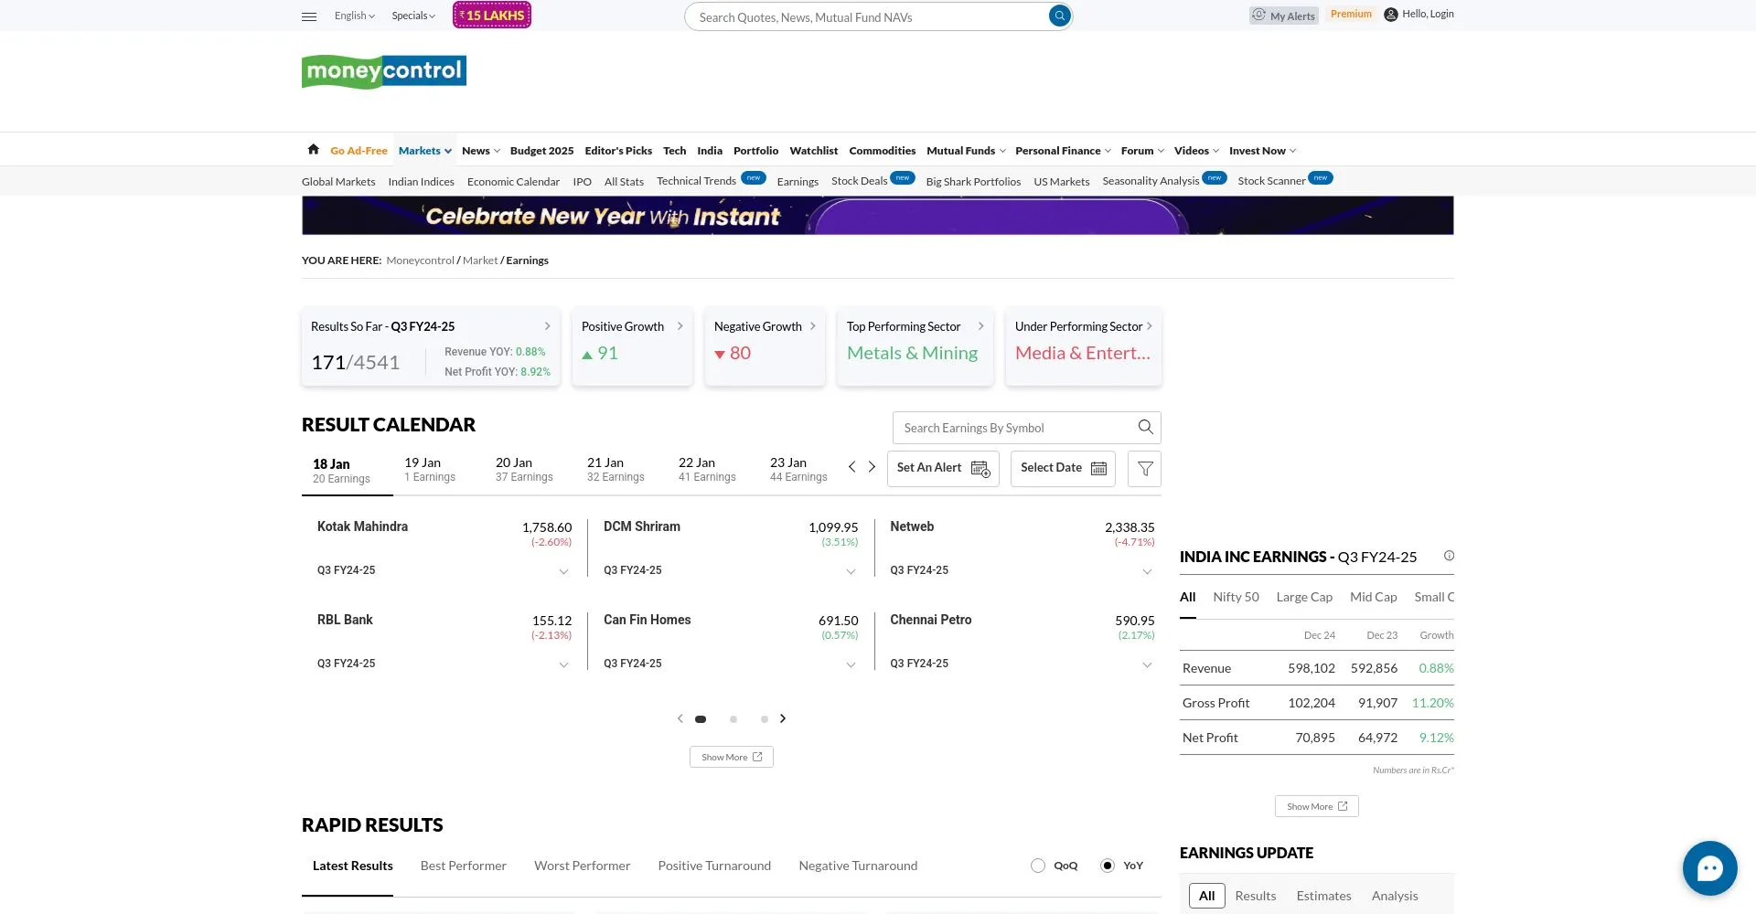The height and width of the screenshot is (914, 1756).
Task: Select the first carousel page dot
Action: coord(701,719)
